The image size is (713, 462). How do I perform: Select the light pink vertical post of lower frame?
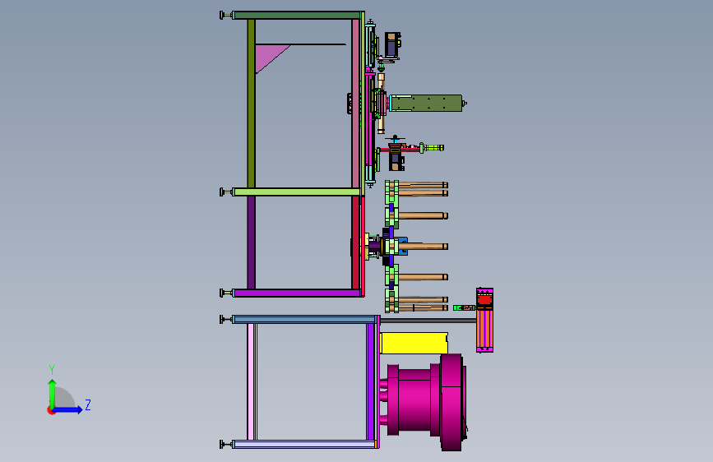(251, 382)
